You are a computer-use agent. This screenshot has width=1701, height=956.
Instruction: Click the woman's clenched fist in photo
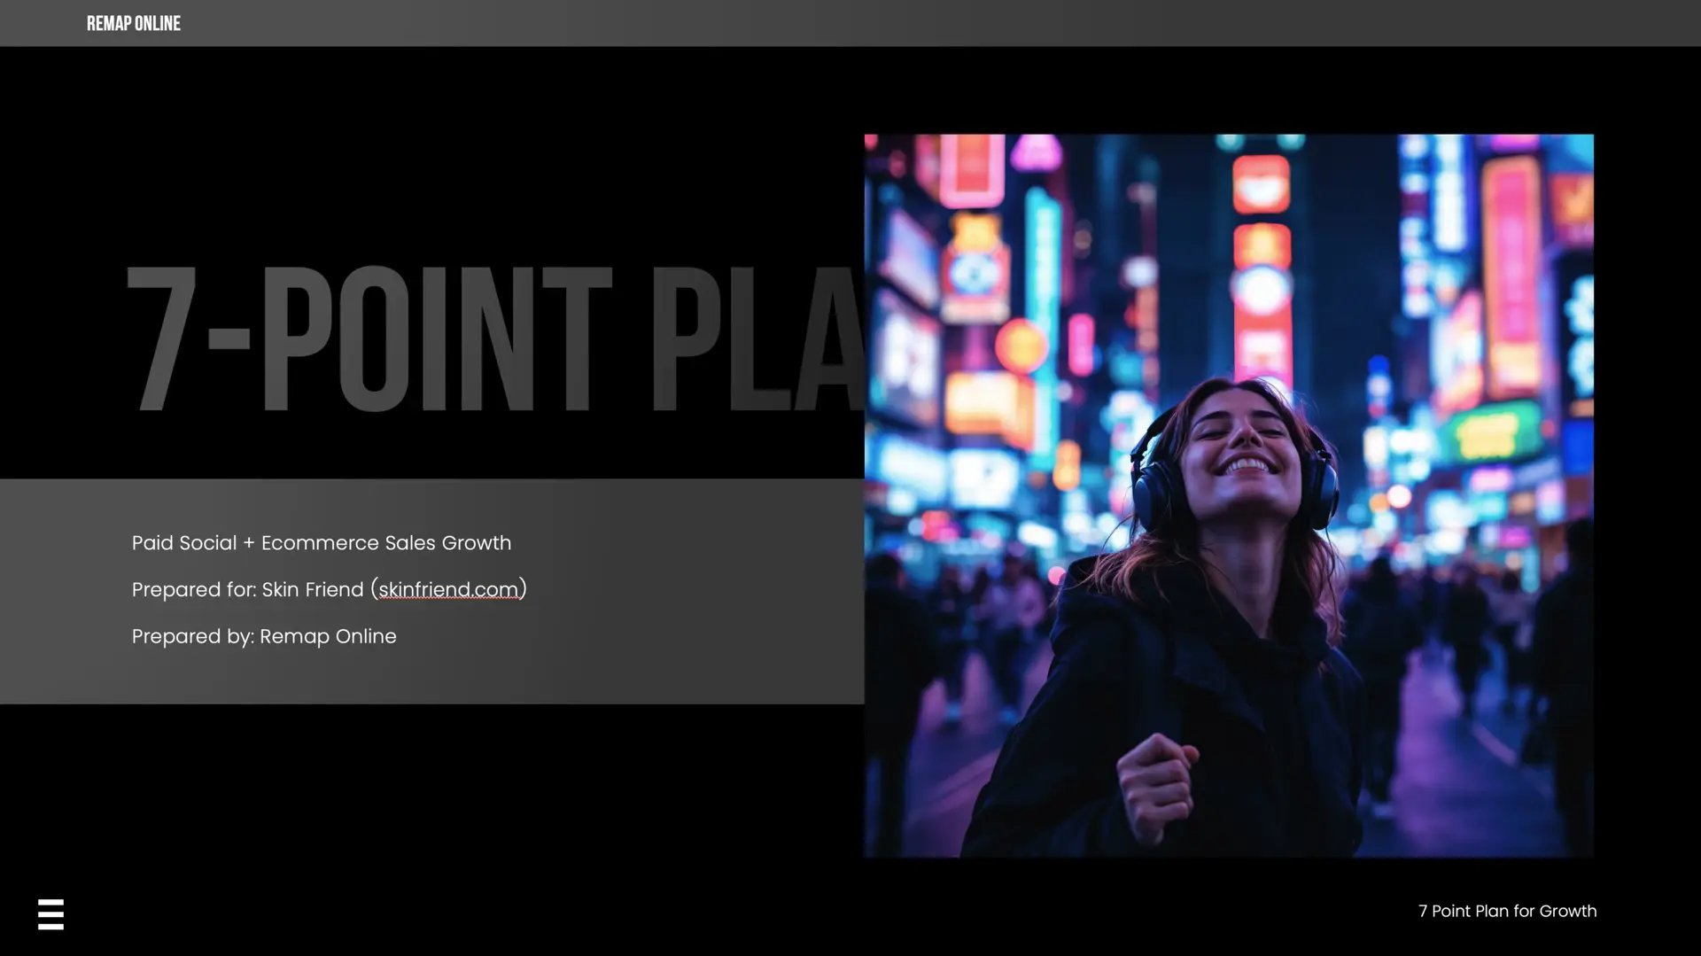[x=1156, y=784]
